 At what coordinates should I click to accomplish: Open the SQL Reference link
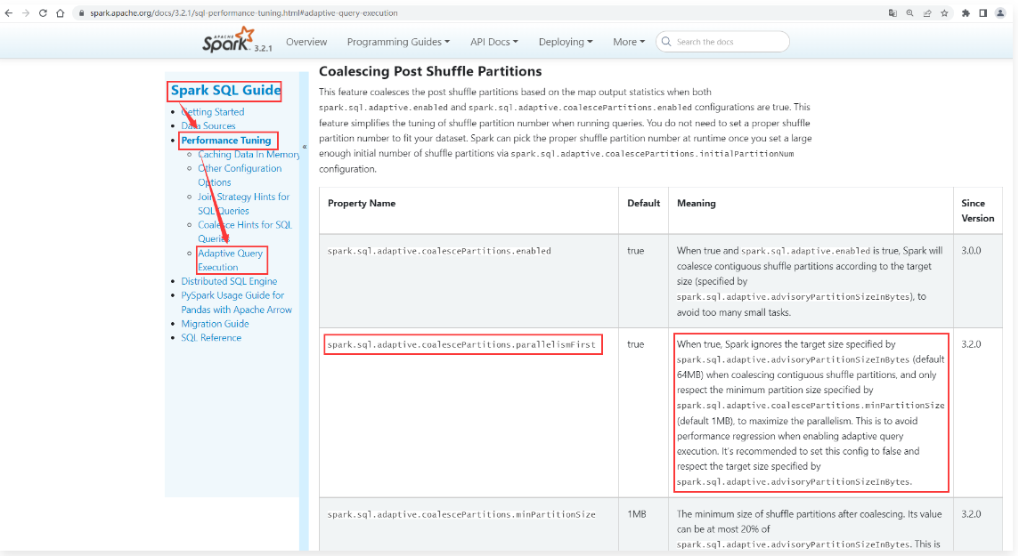click(x=211, y=337)
